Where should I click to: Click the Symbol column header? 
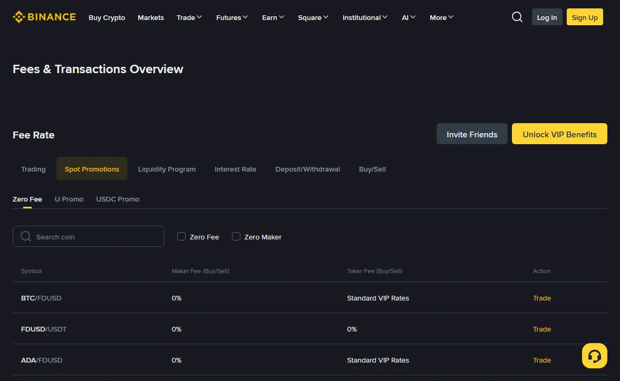31,271
